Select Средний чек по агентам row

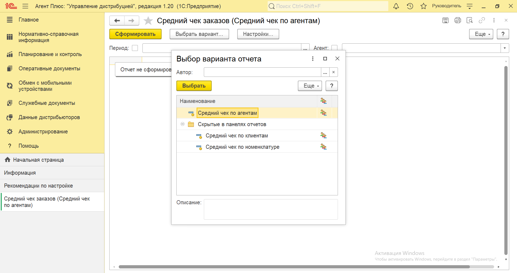(x=257, y=113)
